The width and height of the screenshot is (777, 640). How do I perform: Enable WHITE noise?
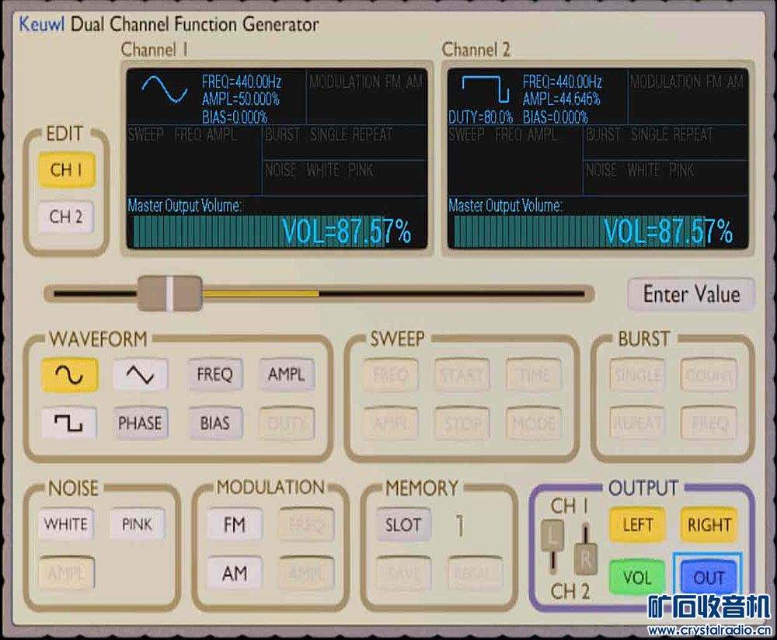66,524
